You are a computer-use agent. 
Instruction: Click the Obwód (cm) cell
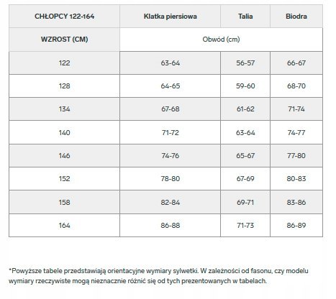point(221,40)
